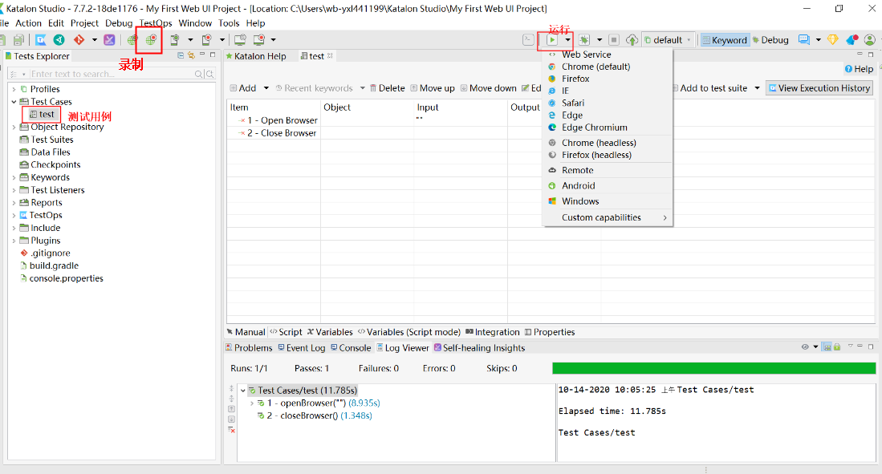882x474 pixels.
Task: Click View Execution History button
Action: [819, 88]
